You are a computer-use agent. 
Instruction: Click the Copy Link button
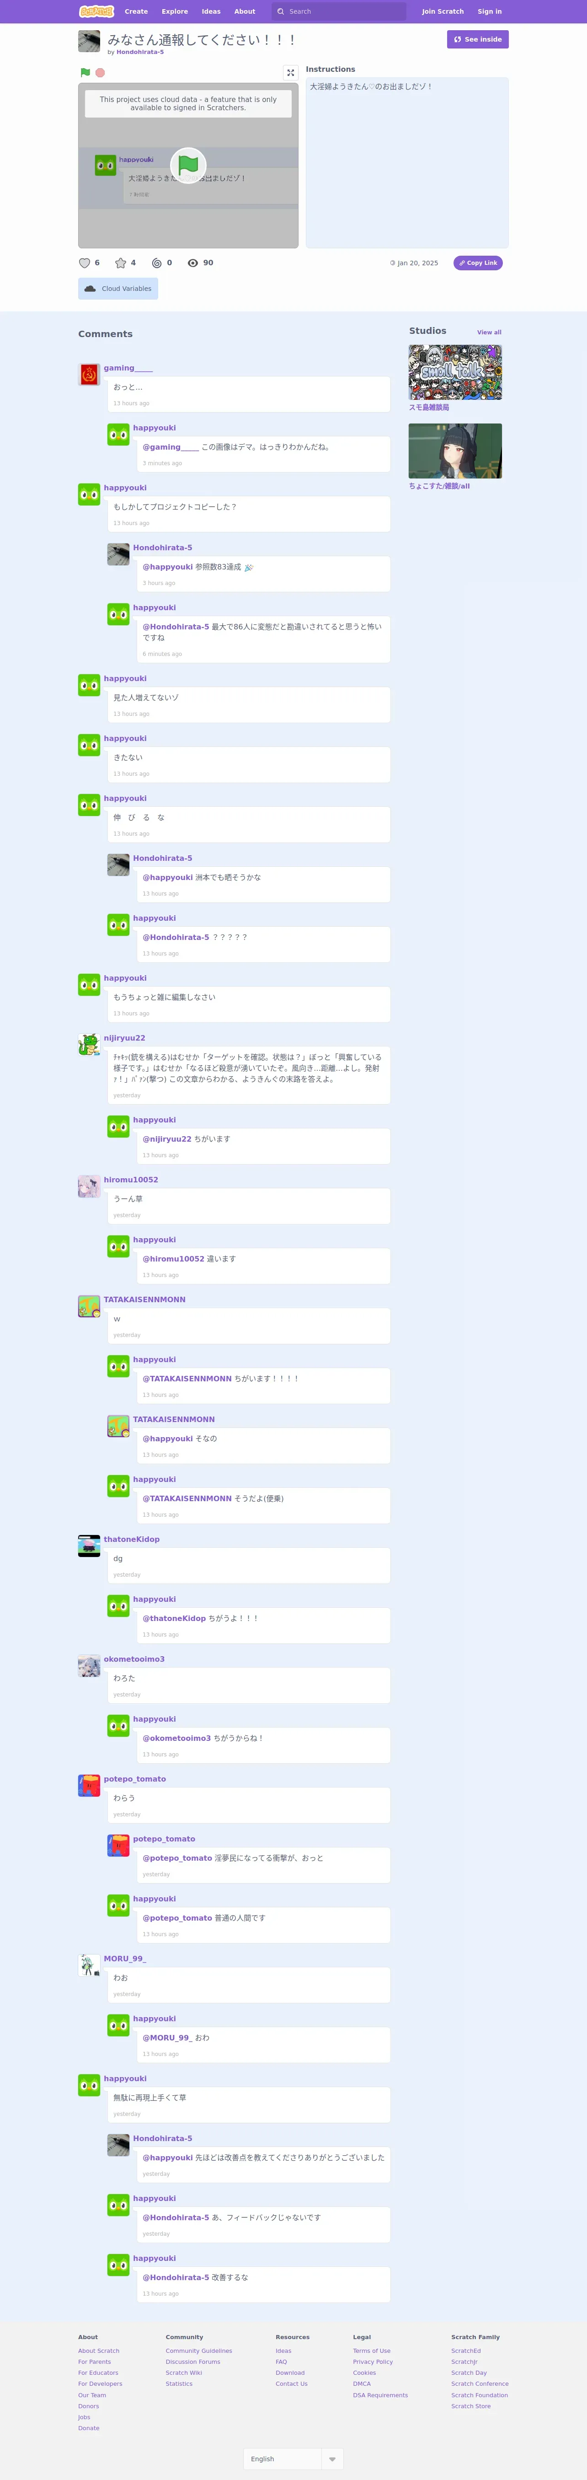coord(478,263)
